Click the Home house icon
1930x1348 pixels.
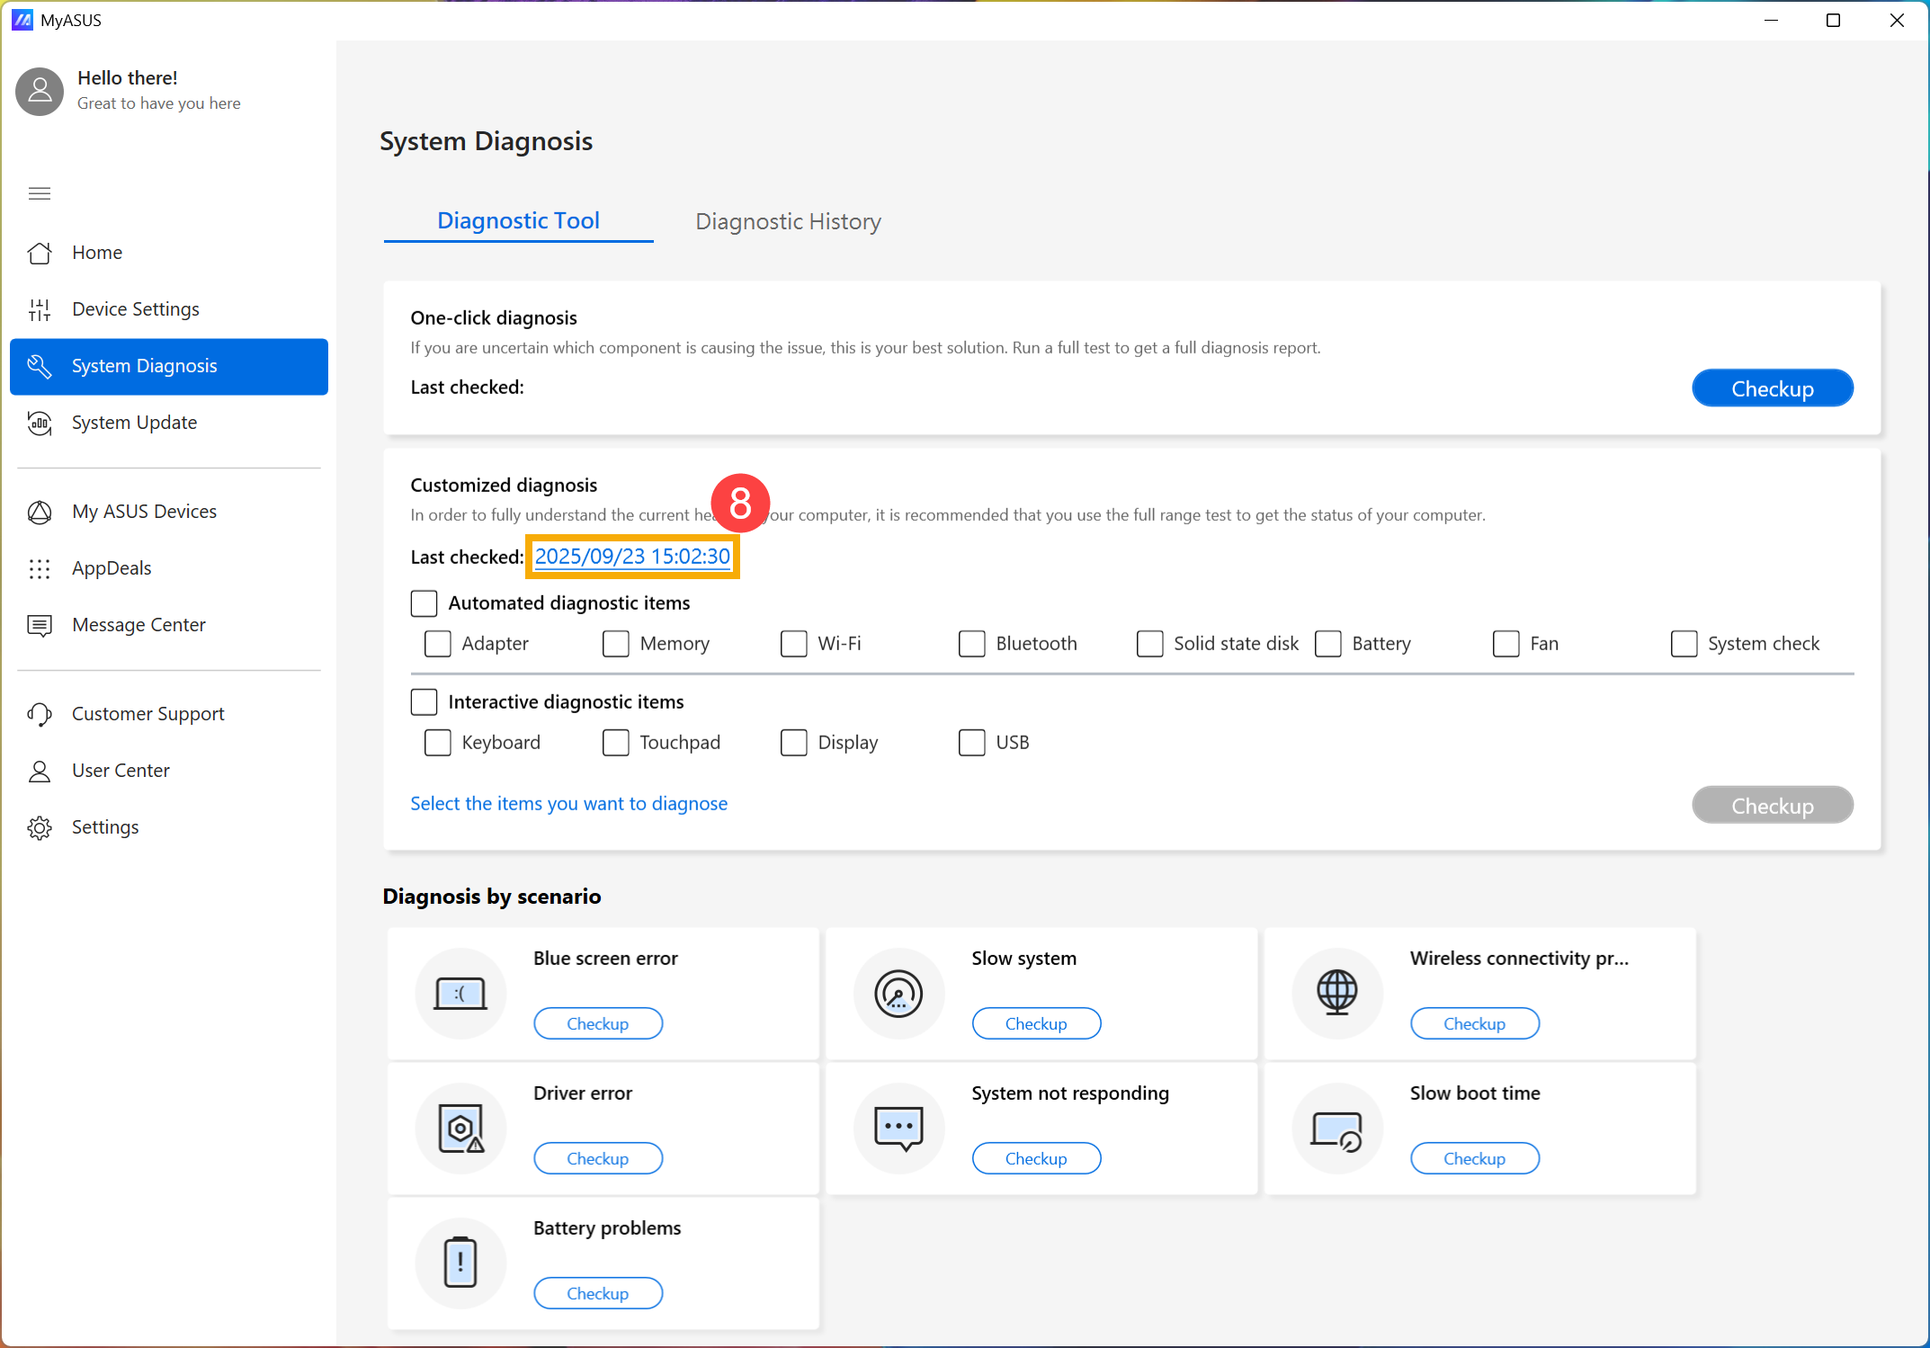click(x=40, y=253)
